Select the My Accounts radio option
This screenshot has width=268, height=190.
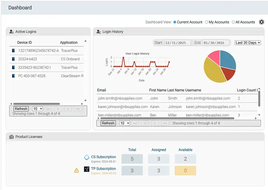point(206,22)
